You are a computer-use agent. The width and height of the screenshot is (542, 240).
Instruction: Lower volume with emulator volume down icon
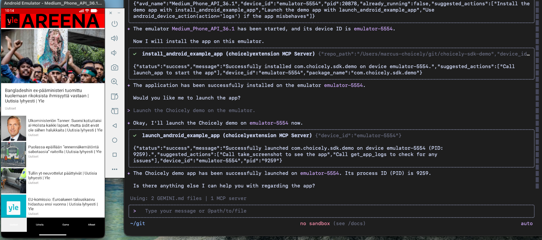pyautogui.click(x=114, y=53)
